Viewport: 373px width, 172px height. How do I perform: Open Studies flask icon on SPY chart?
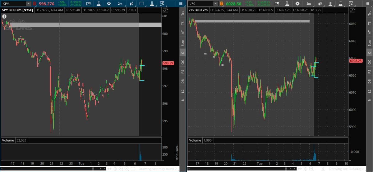pyautogui.click(x=99, y=4)
